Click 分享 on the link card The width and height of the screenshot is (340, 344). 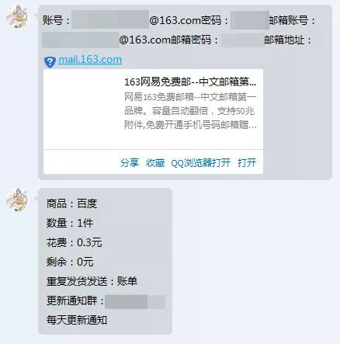[130, 163]
